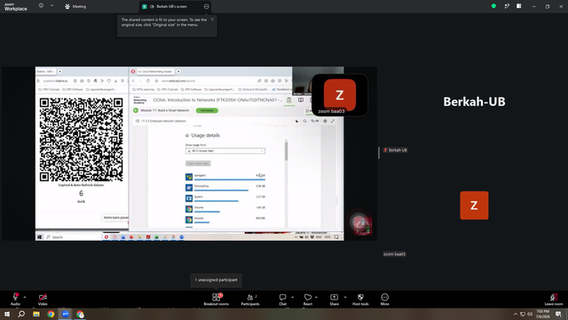Click the Berkah-UB participant name tile
Viewport: 568px width, 320px height.
point(474,101)
